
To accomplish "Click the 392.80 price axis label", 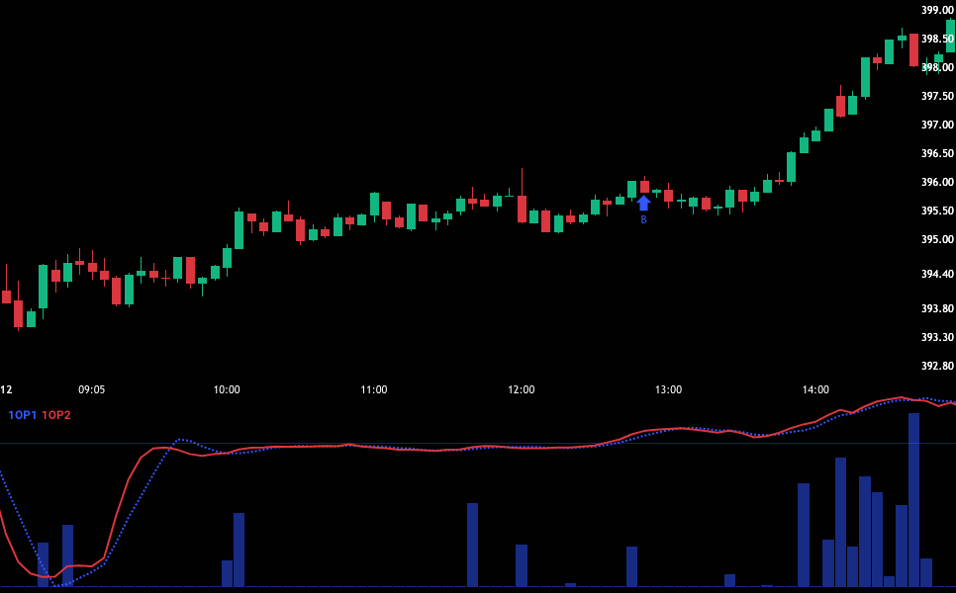I will coord(936,366).
